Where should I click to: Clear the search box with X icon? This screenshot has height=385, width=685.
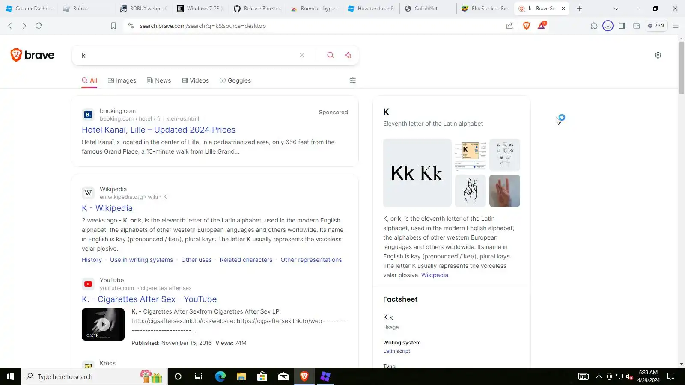[x=302, y=55]
